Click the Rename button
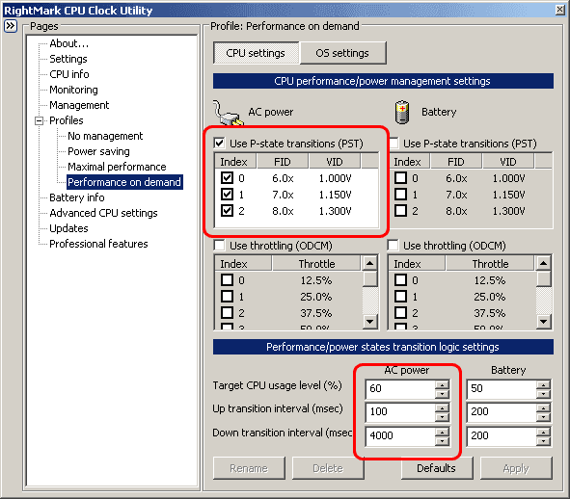This screenshot has height=499, width=570. pos(249,468)
